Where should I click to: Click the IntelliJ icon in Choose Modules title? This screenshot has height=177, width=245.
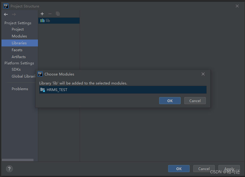pos(40,74)
